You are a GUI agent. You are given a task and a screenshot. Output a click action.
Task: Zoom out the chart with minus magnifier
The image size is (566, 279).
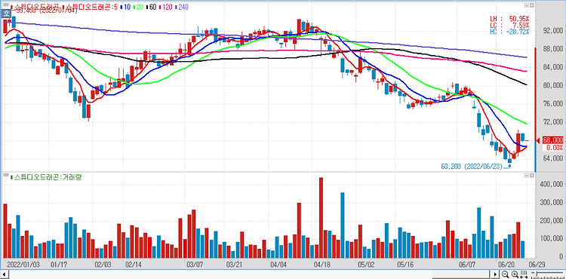click(505, 274)
